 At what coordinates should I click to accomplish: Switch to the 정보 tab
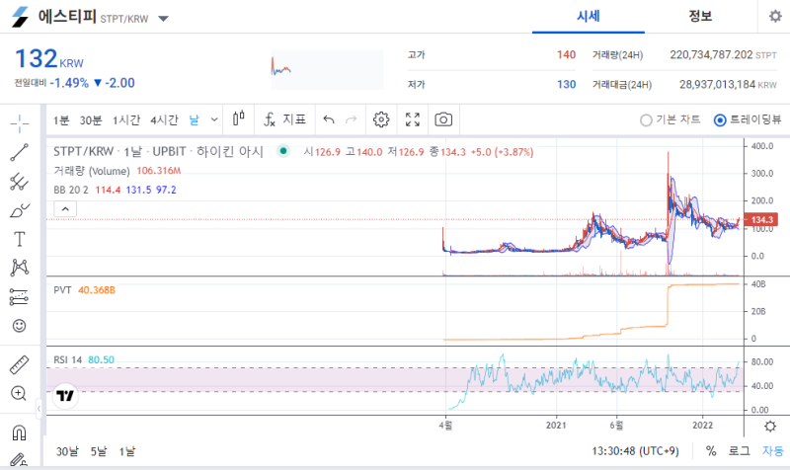click(x=700, y=16)
